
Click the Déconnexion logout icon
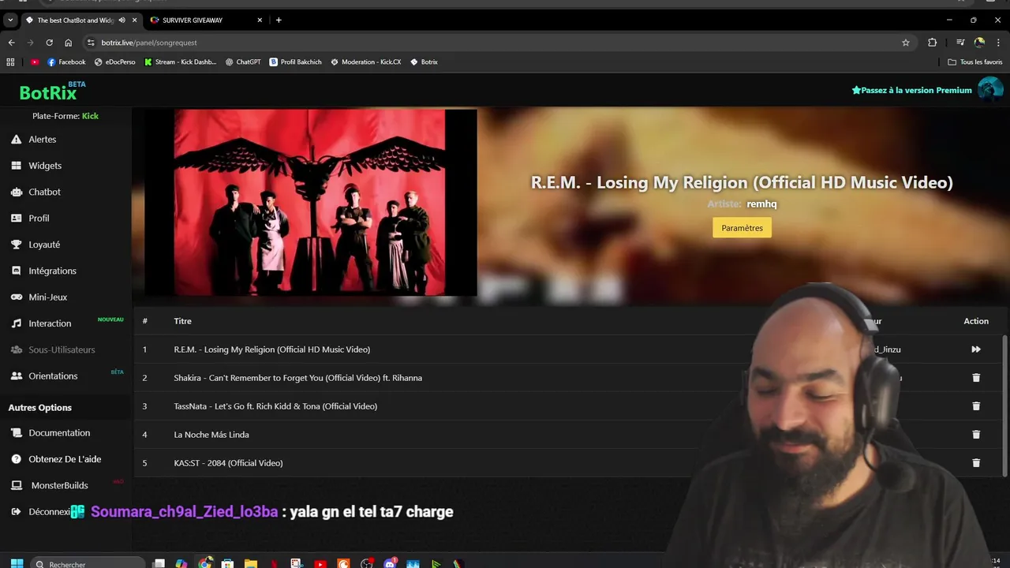16,512
